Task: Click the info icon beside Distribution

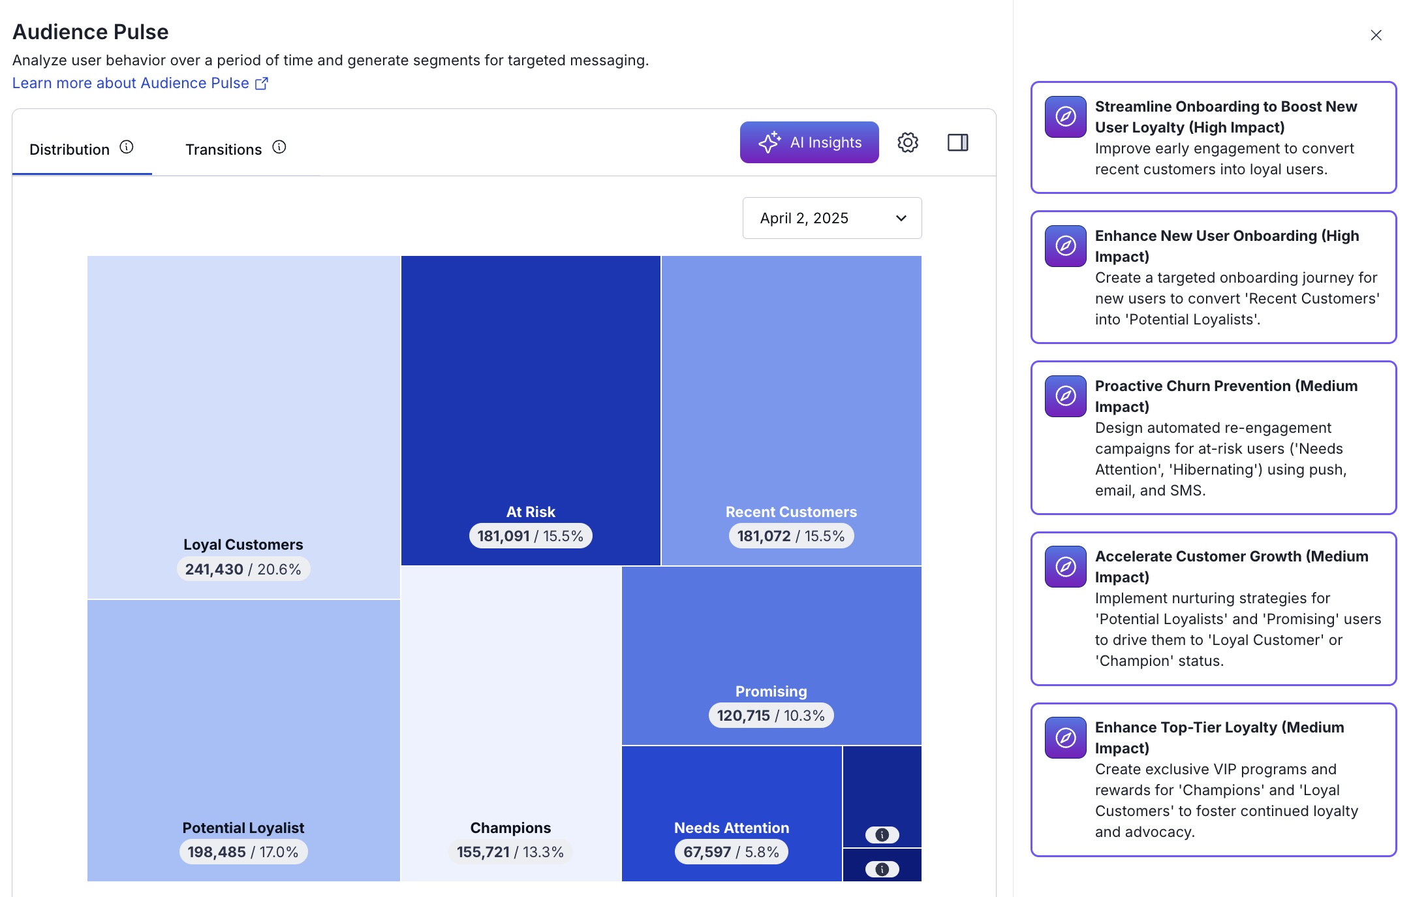Action: [x=127, y=148]
